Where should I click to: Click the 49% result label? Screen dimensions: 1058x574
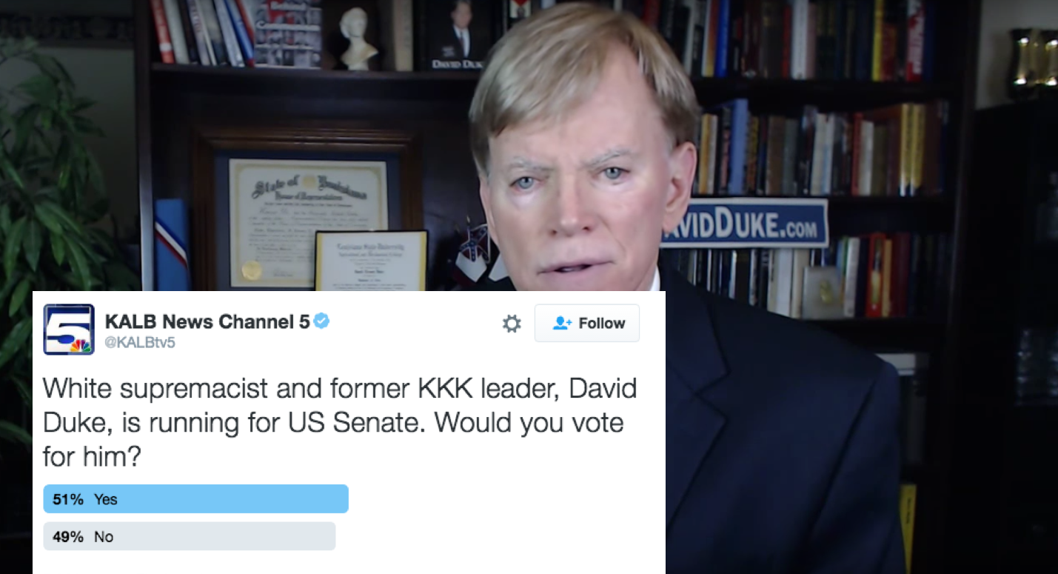[68, 537]
